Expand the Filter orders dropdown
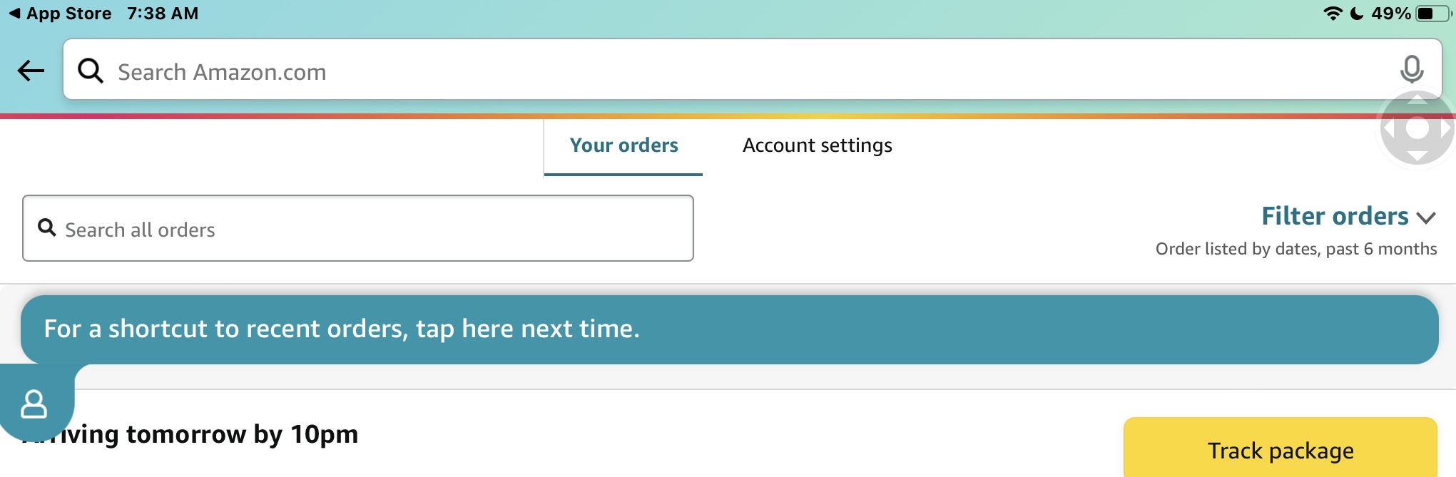This screenshot has height=477, width=1456. click(x=1334, y=216)
